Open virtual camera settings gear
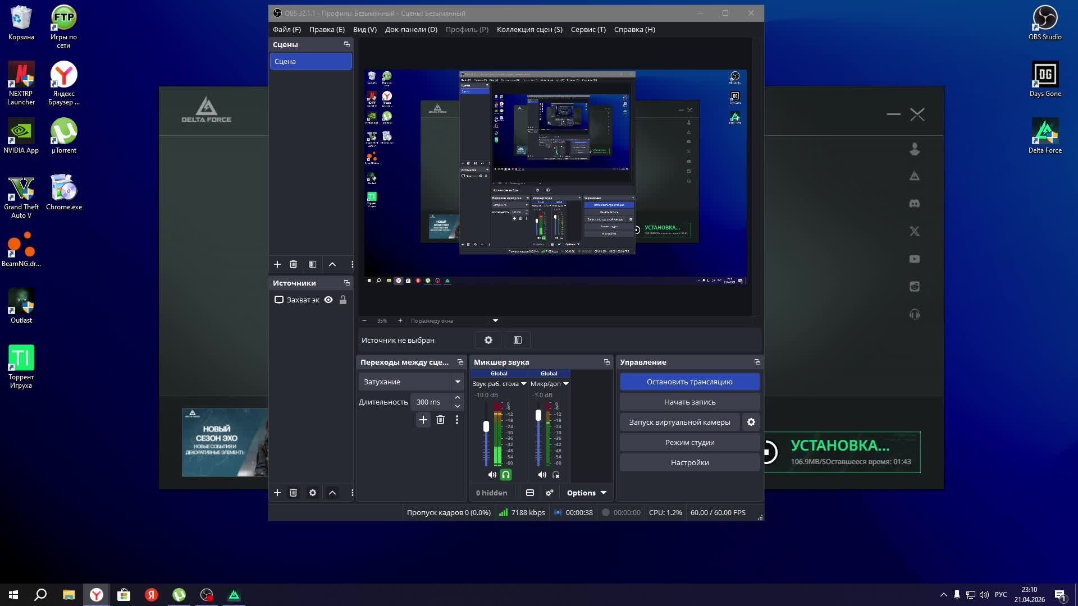The width and height of the screenshot is (1078, 606). 751,422
